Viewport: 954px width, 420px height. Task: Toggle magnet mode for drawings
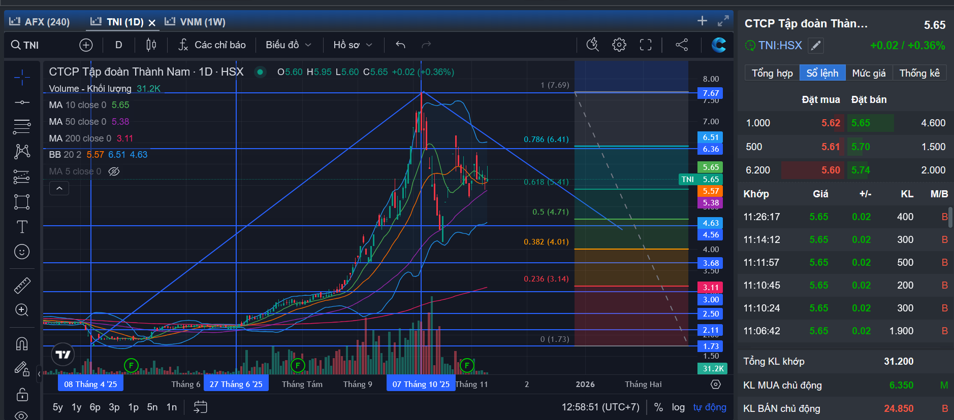coord(22,344)
